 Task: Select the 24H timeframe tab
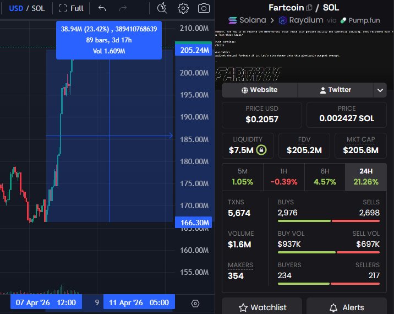(x=366, y=177)
